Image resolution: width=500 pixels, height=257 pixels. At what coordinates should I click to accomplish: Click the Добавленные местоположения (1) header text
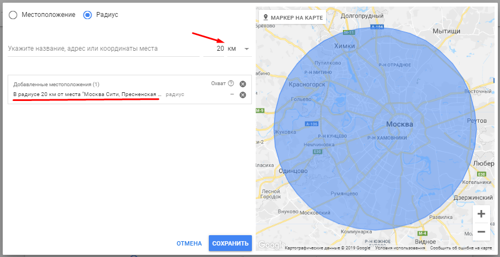click(57, 84)
